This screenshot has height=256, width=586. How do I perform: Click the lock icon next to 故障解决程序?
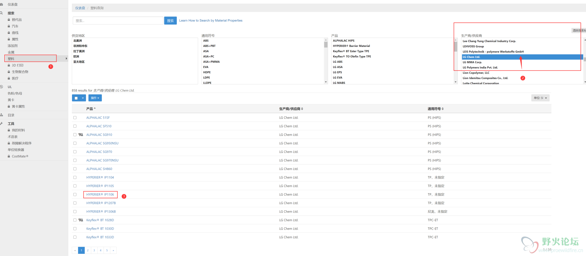(x=9, y=143)
